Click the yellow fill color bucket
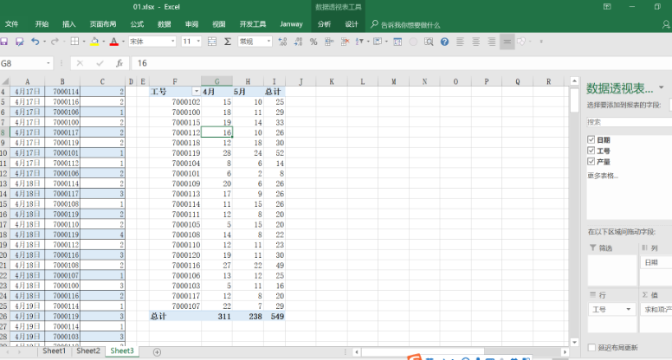The height and width of the screenshot is (360, 672). pos(94,42)
